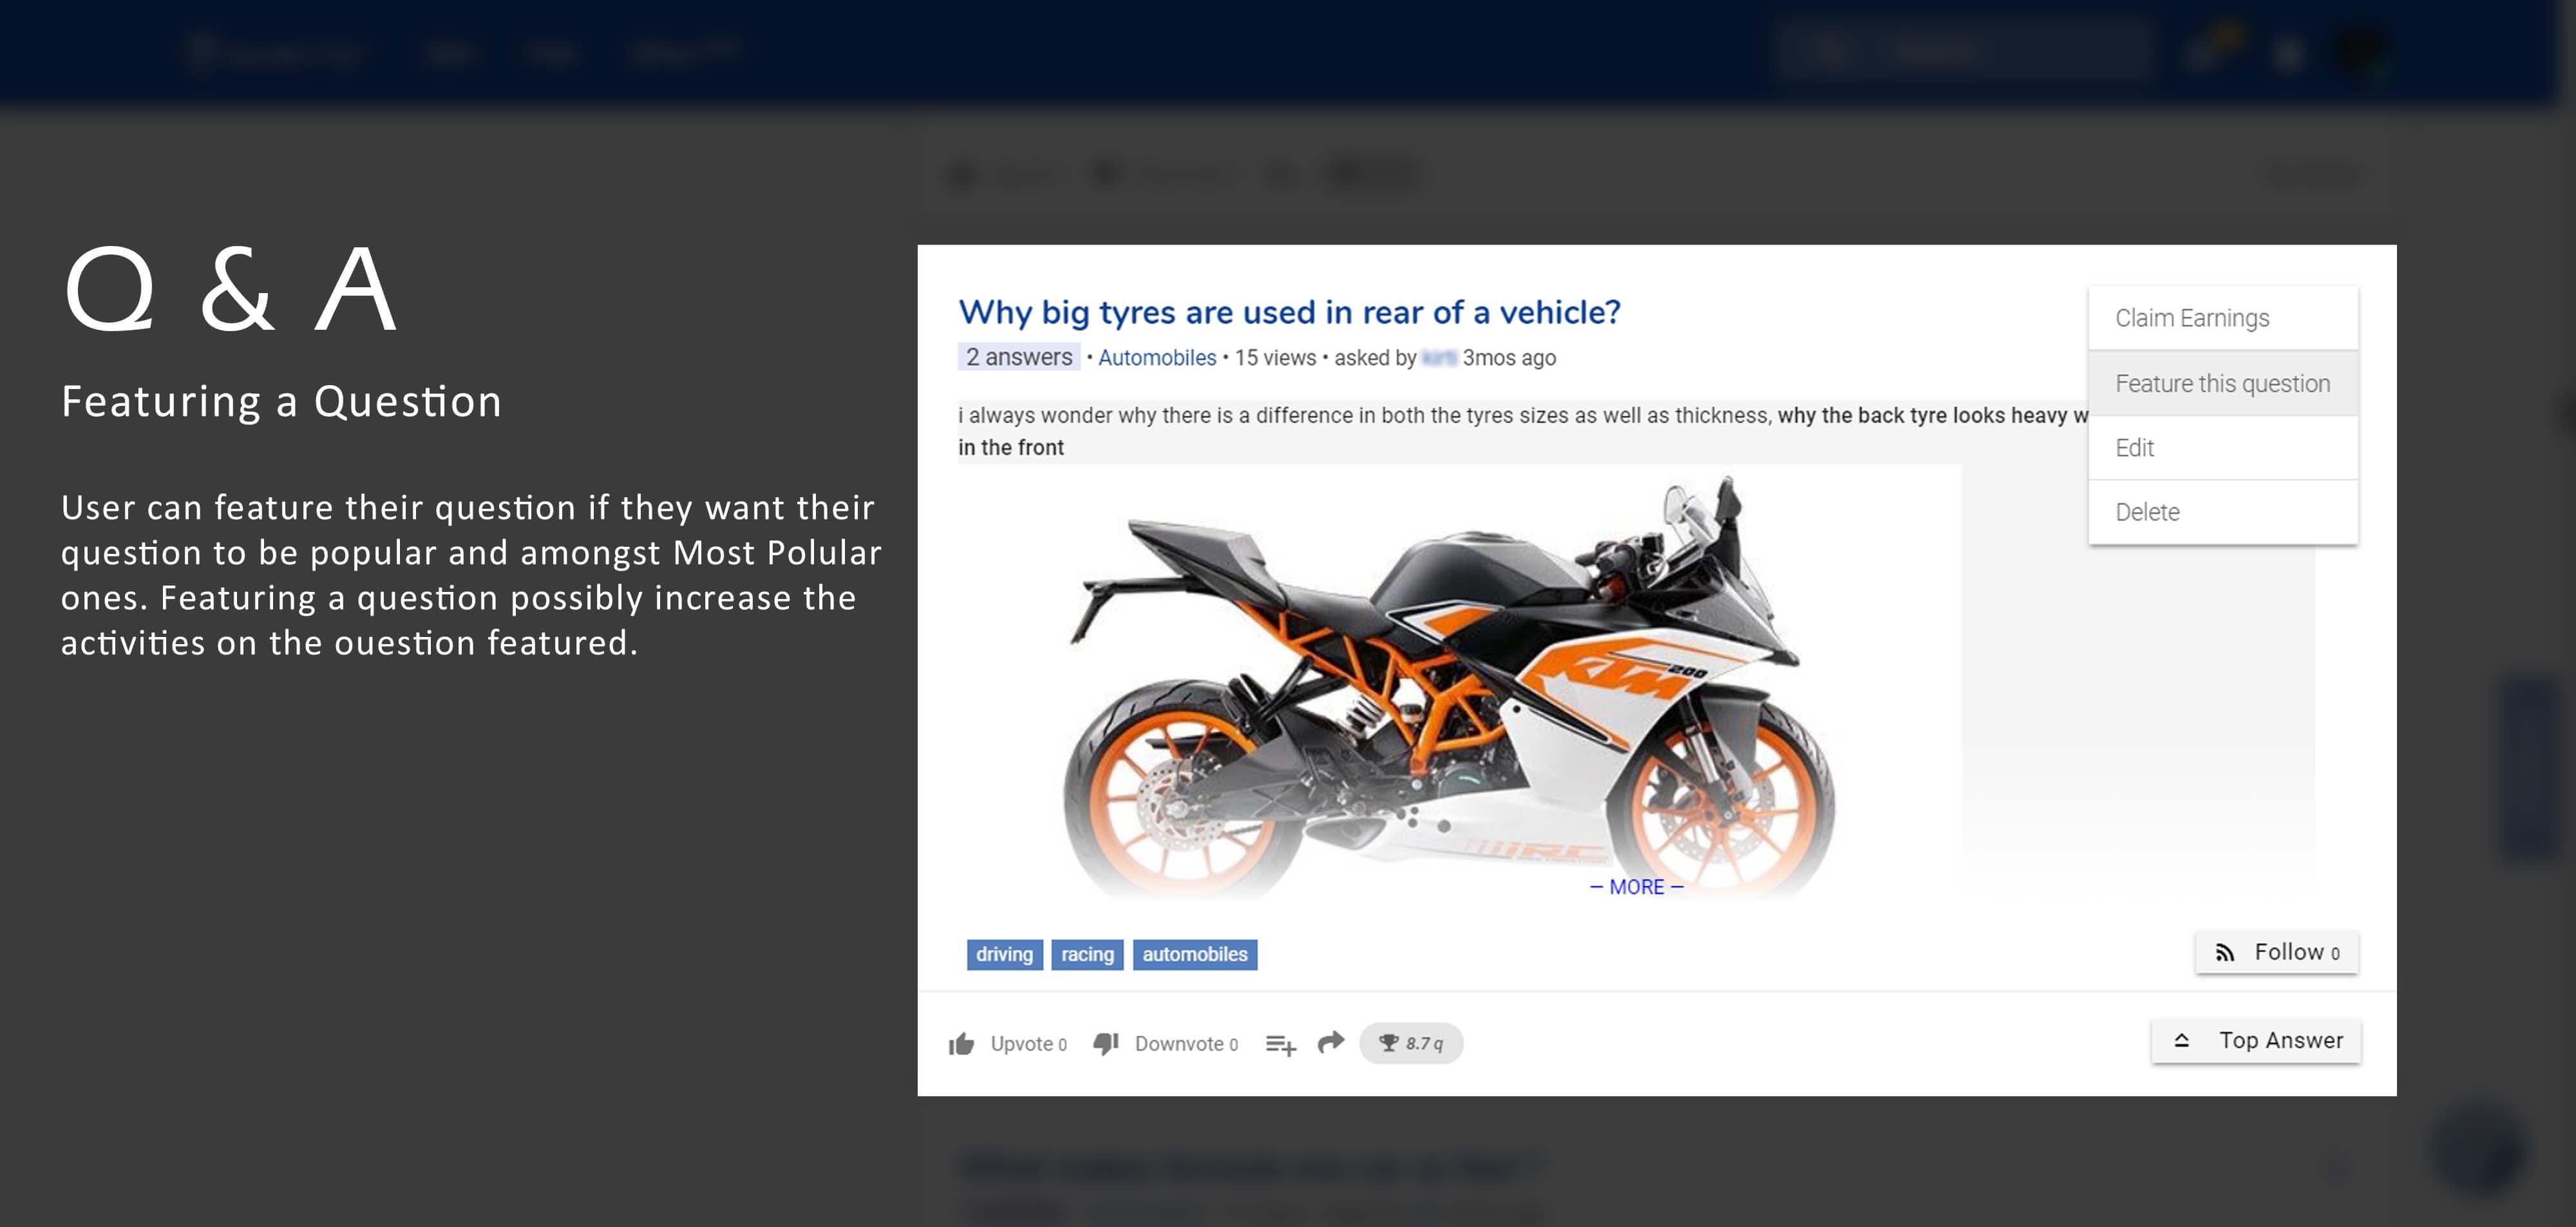Screen dimensions: 2576x1227
Task: Click the Top Answer arrow icon
Action: coord(2182,1041)
